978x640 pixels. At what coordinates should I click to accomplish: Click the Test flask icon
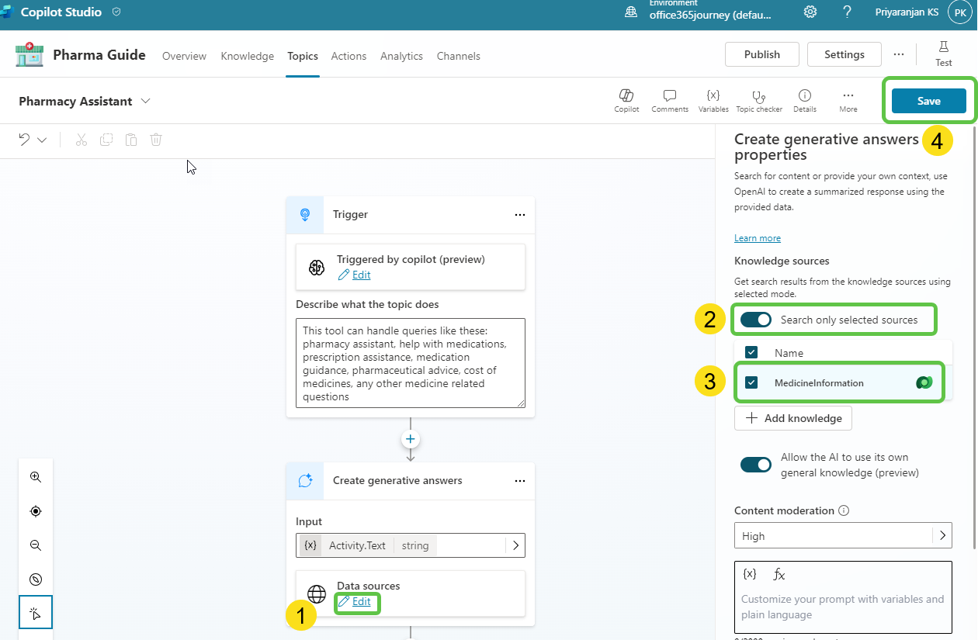tap(943, 48)
